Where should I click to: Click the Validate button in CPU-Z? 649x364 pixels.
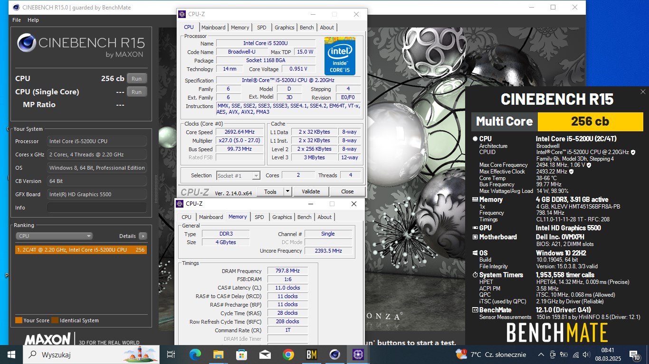[311, 191]
